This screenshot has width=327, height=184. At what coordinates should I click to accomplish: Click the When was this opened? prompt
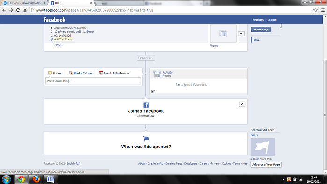click(146, 147)
